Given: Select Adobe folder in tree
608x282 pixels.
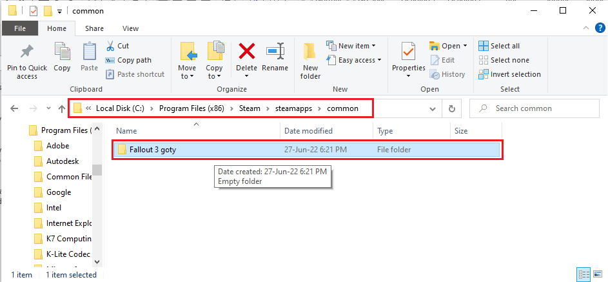Looking at the screenshot, I should click(x=52, y=146).
